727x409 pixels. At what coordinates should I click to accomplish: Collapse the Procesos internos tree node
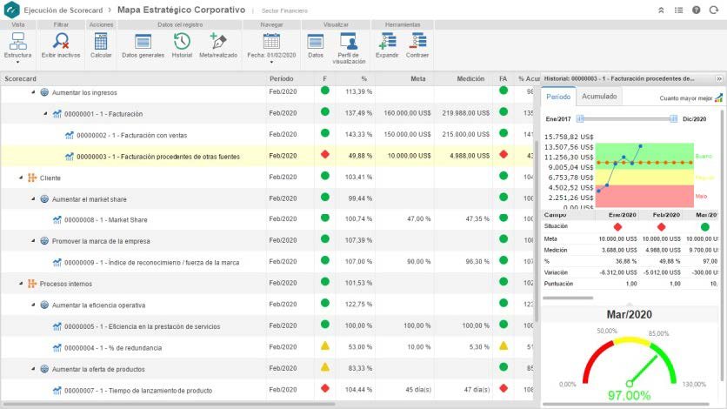point(21,284)
